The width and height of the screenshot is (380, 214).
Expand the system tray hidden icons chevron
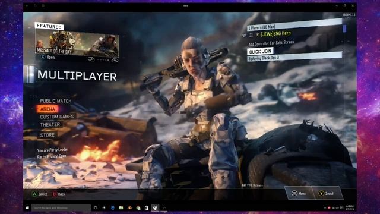pyautogui.click(x=325, y=208)
